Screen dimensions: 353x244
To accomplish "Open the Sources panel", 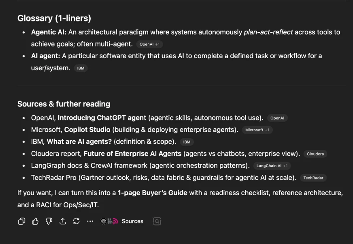I will pos(132,221).
